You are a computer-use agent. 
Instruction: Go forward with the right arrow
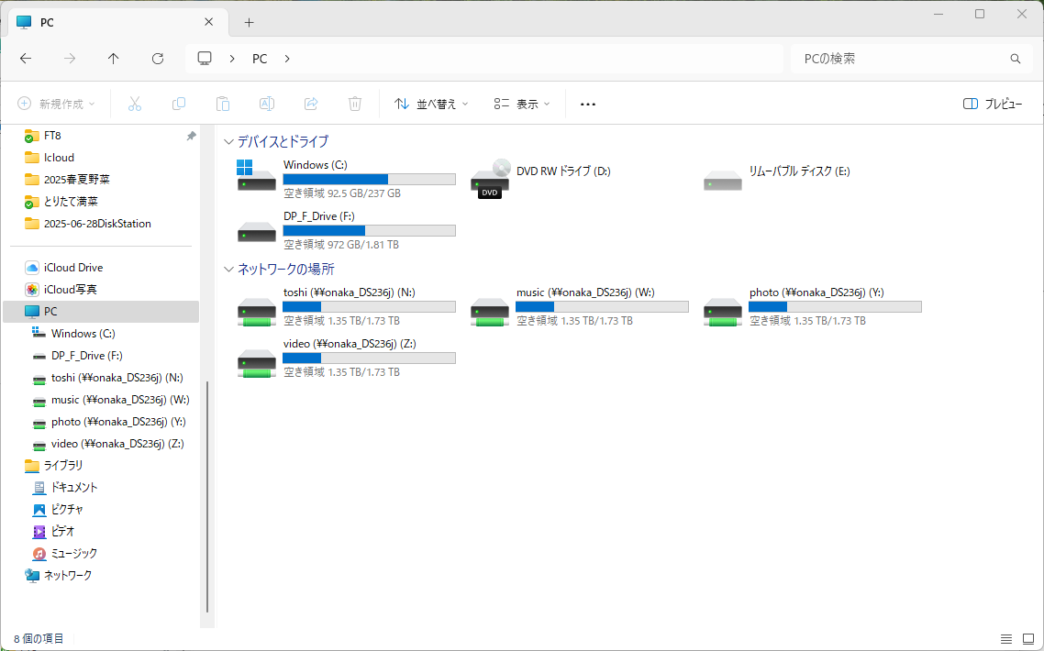tap(69, 59)
